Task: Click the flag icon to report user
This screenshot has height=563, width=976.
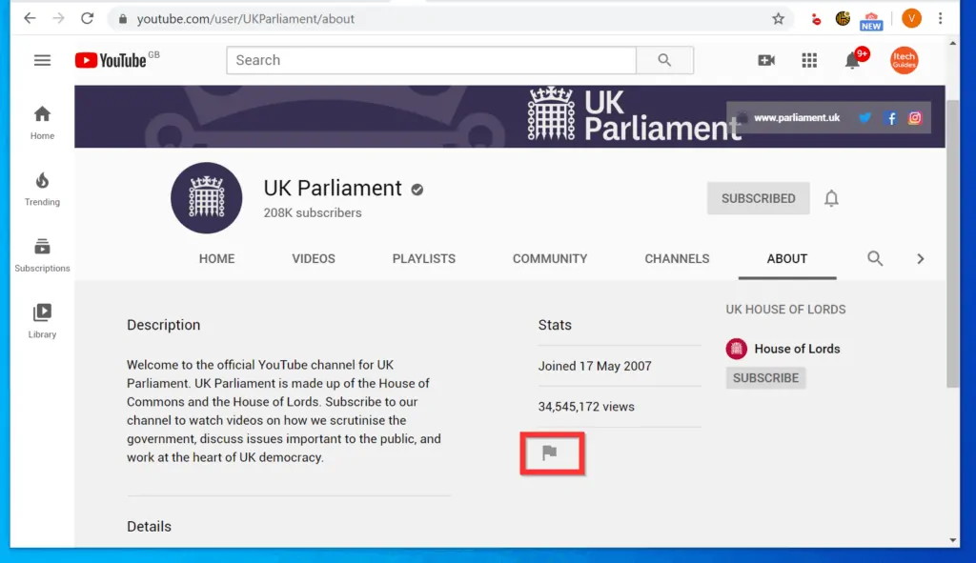Action: 549,452
